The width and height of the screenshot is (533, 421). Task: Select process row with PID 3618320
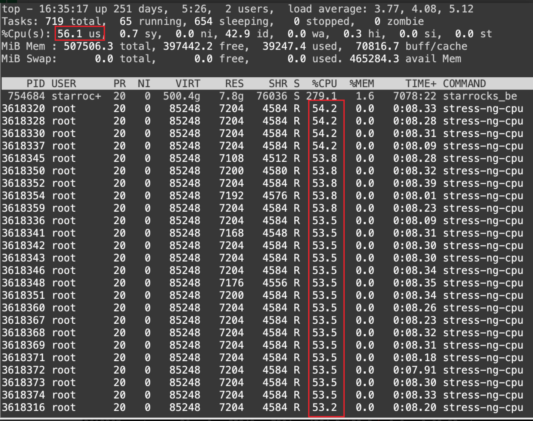[23, 109]
